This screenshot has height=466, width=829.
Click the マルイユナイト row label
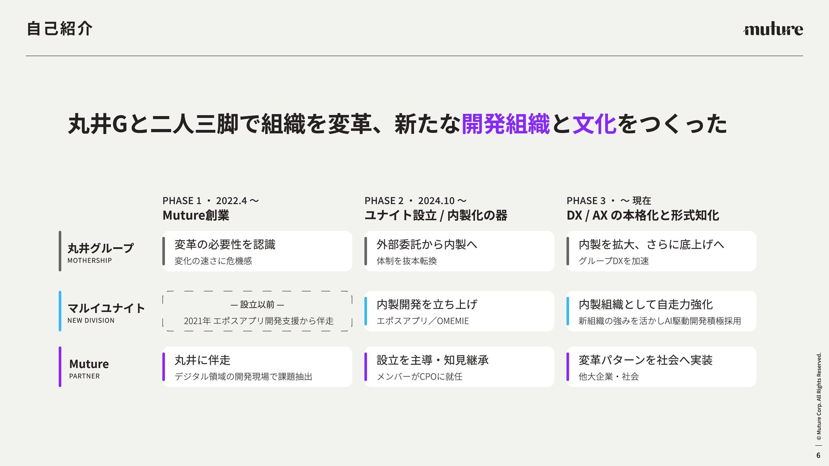click(x=106, y=308)
